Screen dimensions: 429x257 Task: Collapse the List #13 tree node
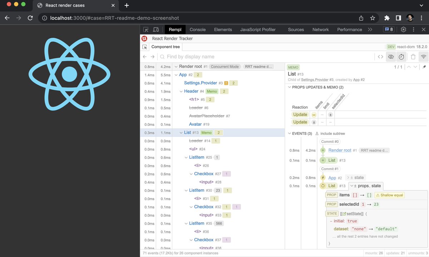tap(181, 133)
